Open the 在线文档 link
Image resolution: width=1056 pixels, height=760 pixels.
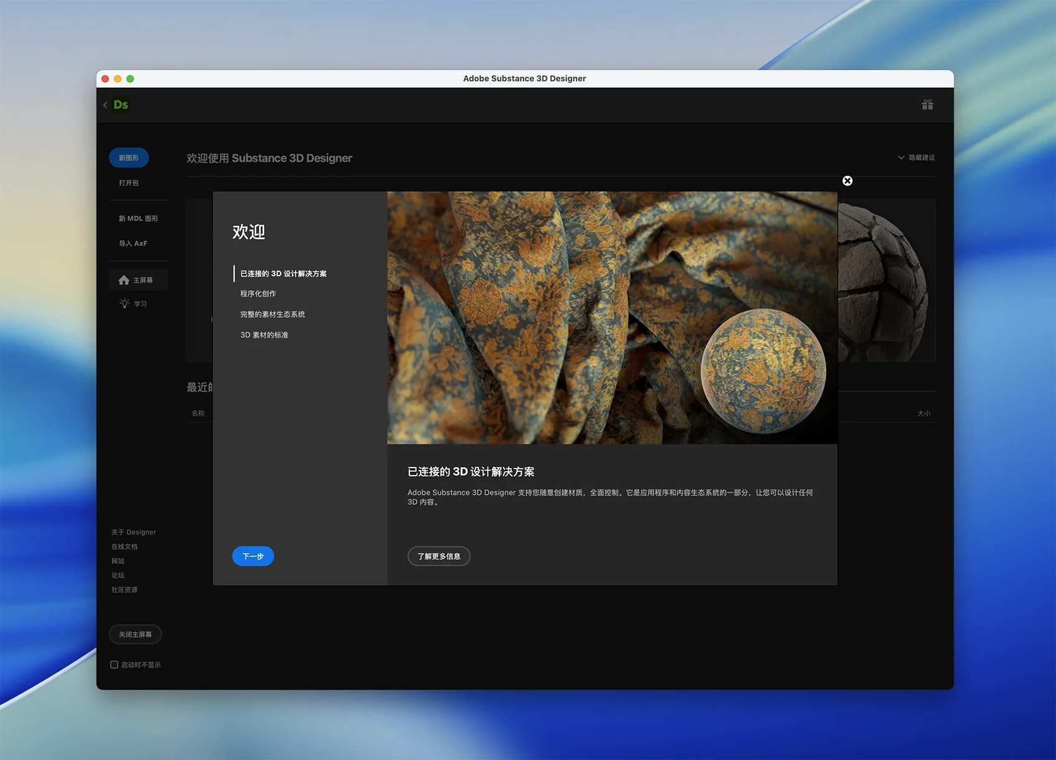tap(124, 546)
